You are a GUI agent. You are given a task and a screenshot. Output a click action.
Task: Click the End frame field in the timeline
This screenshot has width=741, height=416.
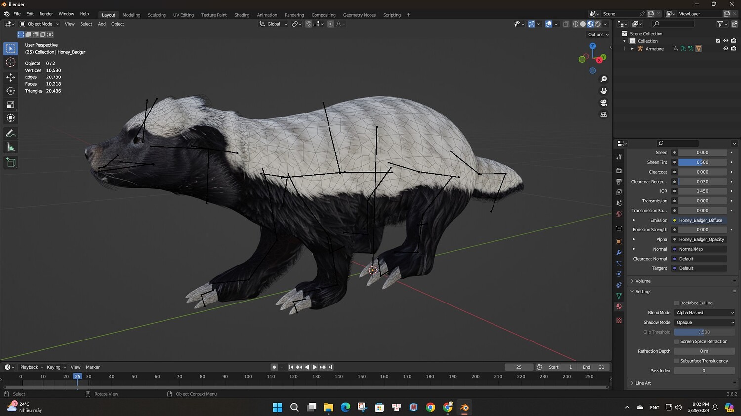593,367
